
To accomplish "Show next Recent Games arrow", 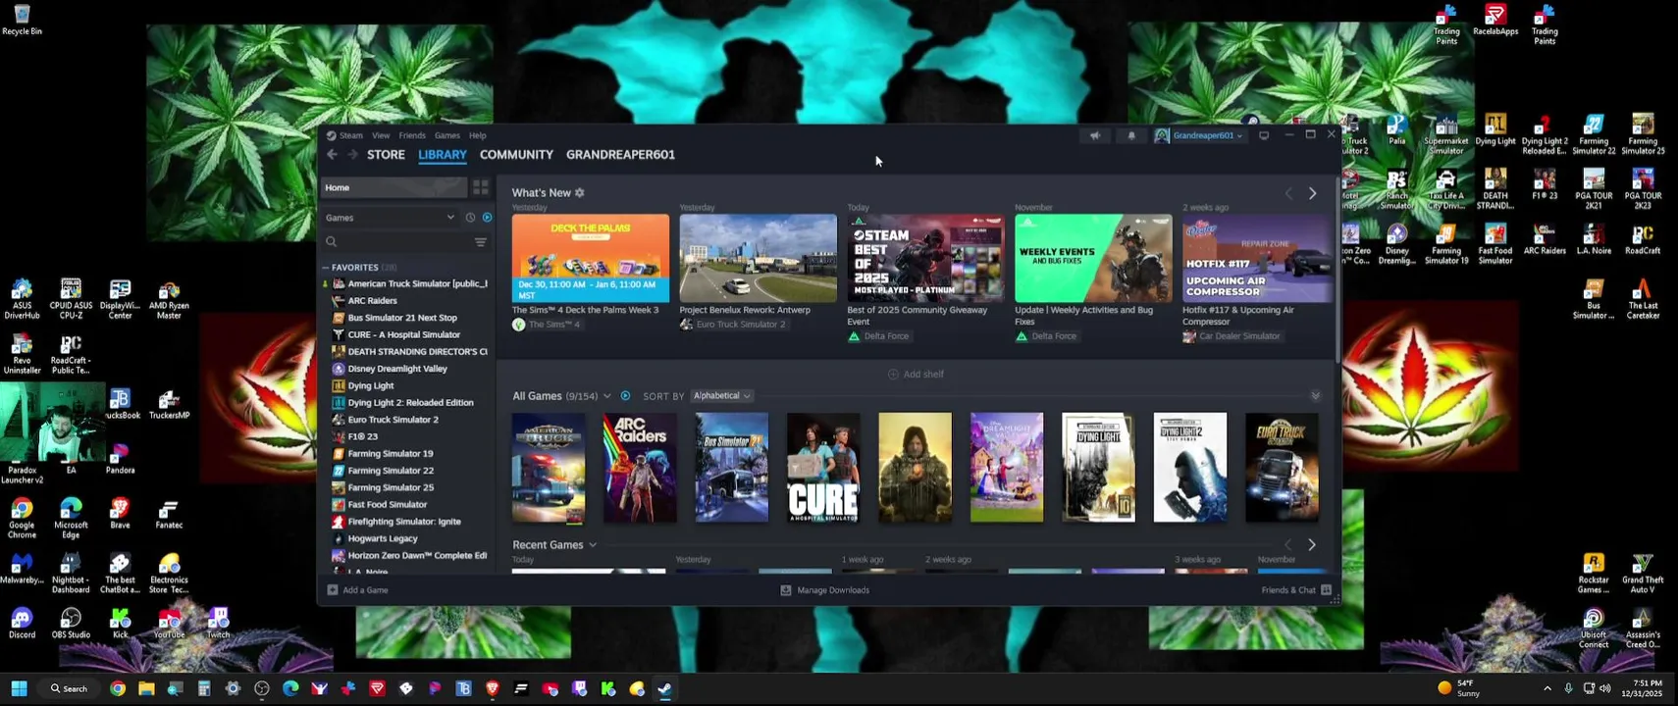I will pyautogui.click(x=1312, y=545).
